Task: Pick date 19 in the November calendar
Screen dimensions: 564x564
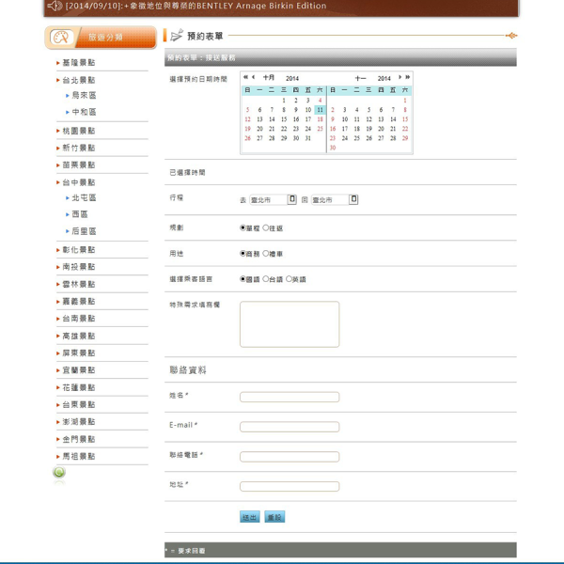Action: pos(369,129)
